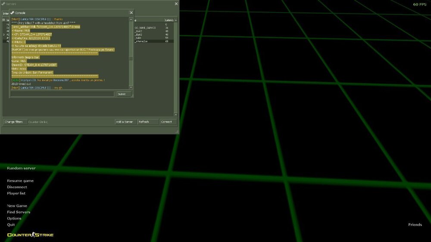Click Disconnect in the main menu

[17, 187]
